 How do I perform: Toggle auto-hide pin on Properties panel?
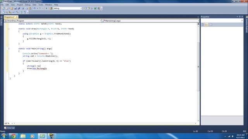click(240, 17)
